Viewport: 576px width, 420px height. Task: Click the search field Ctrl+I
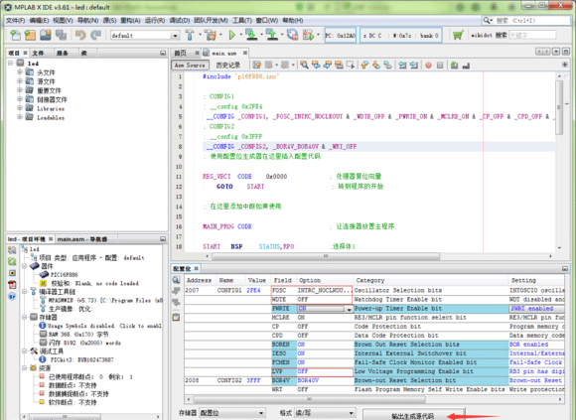click(x=530, y=21)
